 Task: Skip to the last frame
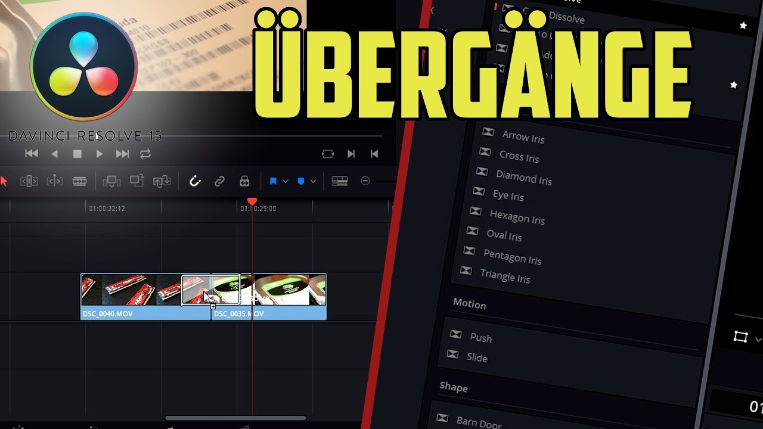pyautogui.click(x=122, y=154)
